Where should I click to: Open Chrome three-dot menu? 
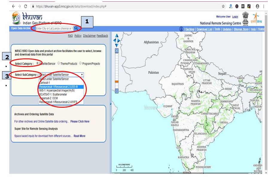tap(264, 6)
